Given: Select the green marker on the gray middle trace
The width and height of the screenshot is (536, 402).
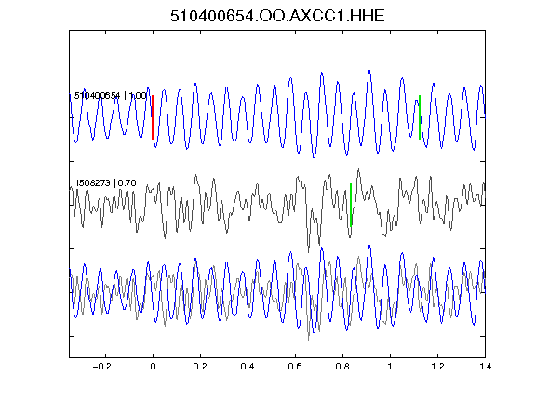Looking at the screenshot, I should point(351,205).
